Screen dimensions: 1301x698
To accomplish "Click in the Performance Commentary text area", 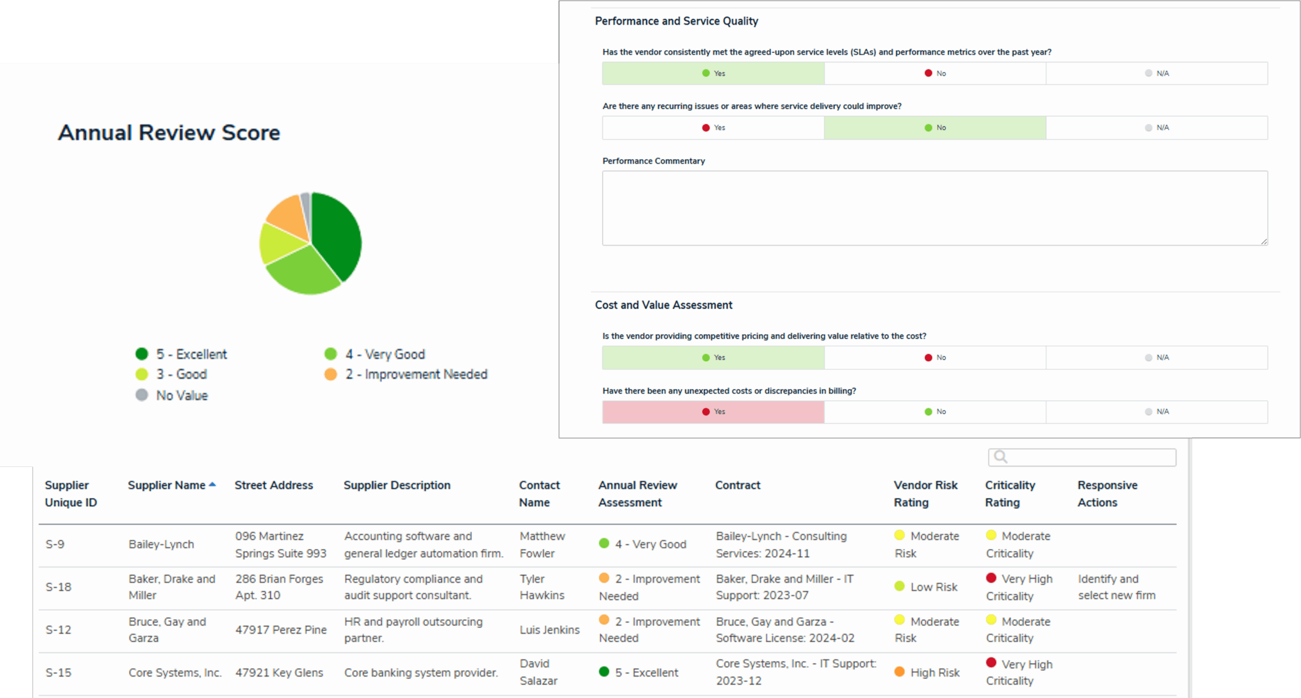I will click(934, 208).
